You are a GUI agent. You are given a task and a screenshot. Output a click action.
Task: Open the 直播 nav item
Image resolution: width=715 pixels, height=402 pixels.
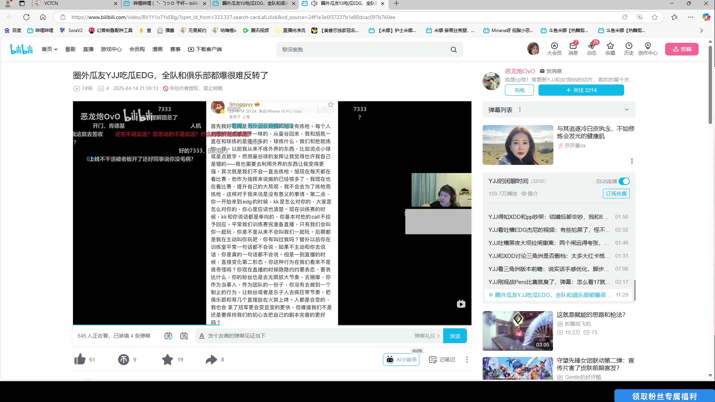pos(88,49)
